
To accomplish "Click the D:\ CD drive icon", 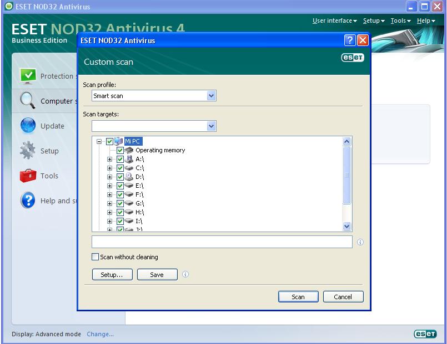I will coord(129,177).
